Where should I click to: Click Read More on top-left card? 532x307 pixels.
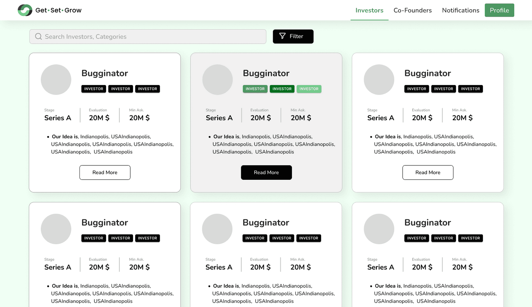point(105,172)
